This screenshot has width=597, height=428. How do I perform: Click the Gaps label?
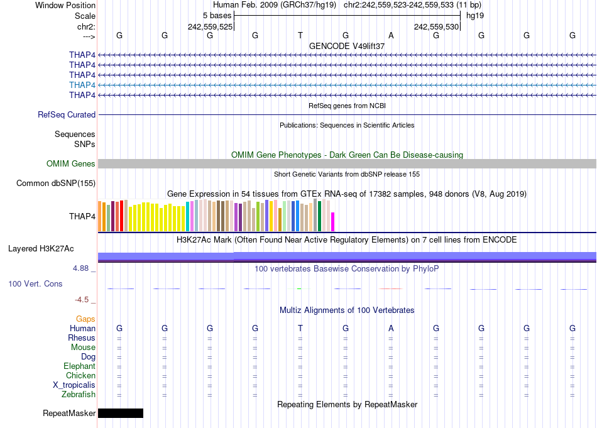click(x=85, y=319)
